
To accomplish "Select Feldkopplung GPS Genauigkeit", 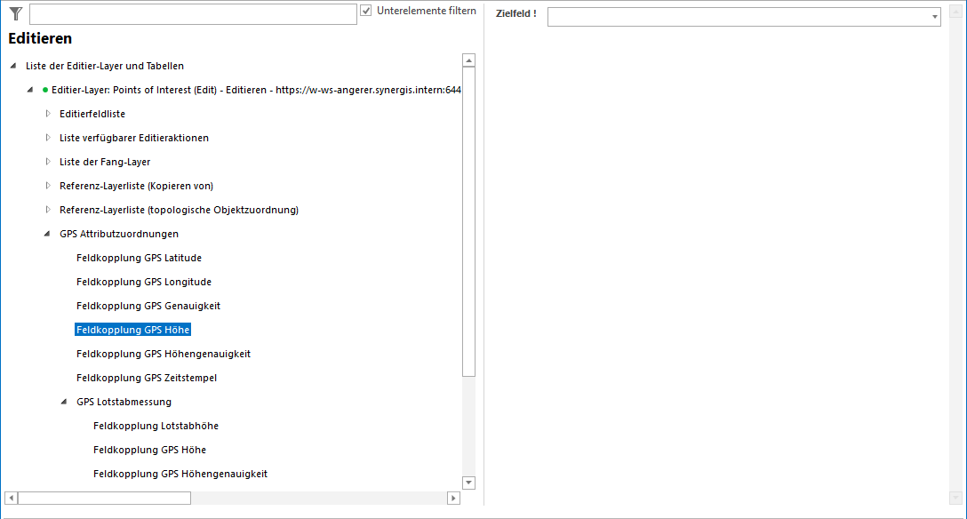I will pos(148,307).
